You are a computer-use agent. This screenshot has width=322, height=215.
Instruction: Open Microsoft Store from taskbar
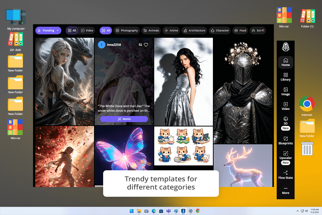[x=161, y=211]
